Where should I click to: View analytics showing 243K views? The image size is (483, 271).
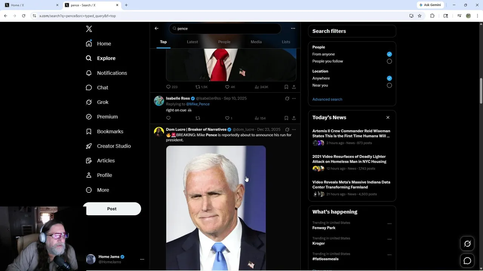click(261, 87)
